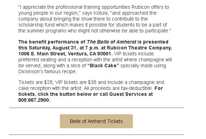Click the "VIP tickets are $35" text
The image size is (206, 139).
[76, 82]
